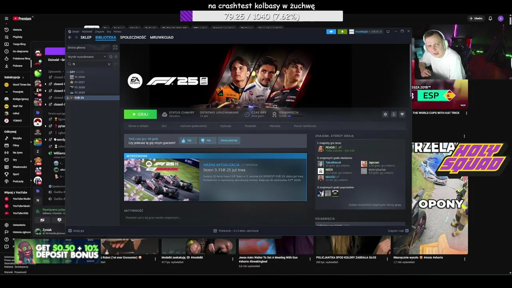Open Pomoc techniczna game tab
This screenshot has height=288, width=512.
click(x=305, y=126)
